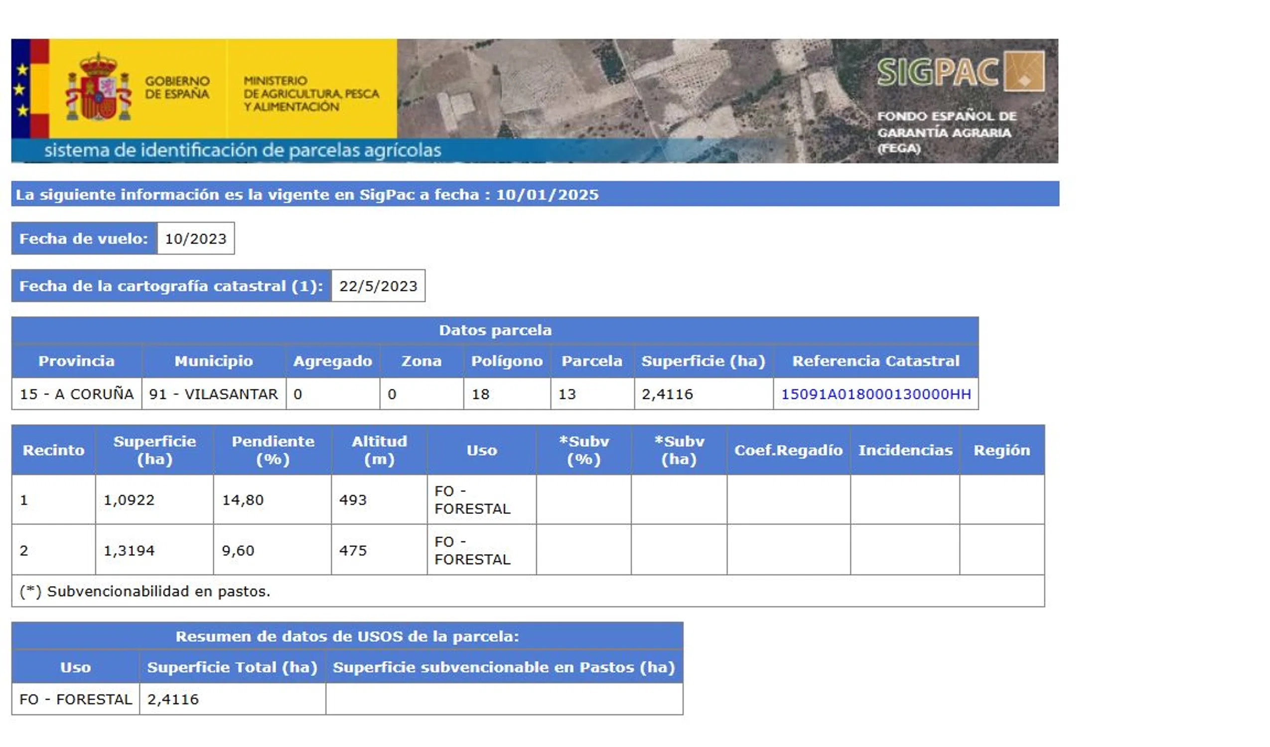The image size is (1270, 747).
Task: Click the Fecha de vuelo value 10/2023
Action: (x=195, y=239)
